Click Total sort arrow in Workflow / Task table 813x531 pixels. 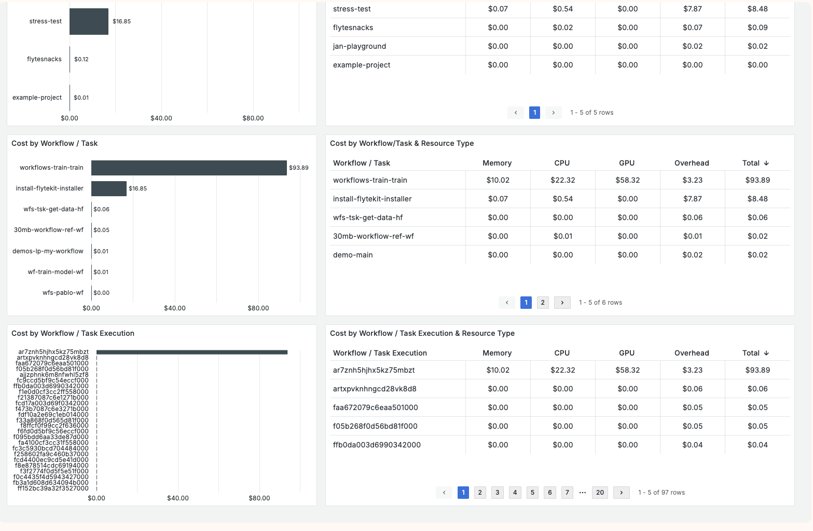click(x=766, y=163)
